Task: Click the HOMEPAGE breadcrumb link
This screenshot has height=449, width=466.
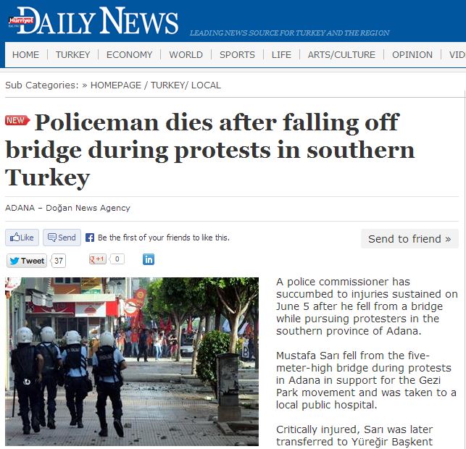Action: coord(116,85)
